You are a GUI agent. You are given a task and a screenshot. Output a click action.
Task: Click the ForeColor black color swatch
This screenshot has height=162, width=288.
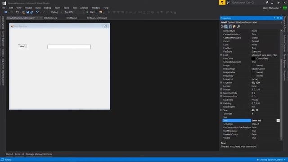coord(253,58)
